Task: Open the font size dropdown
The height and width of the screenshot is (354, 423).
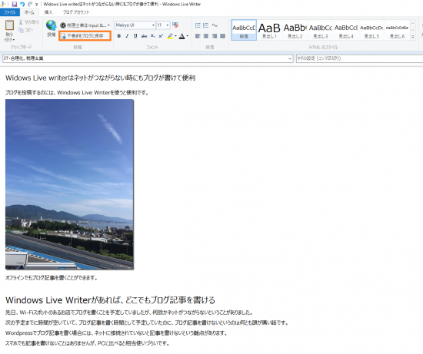Action: tap(168, 25)
